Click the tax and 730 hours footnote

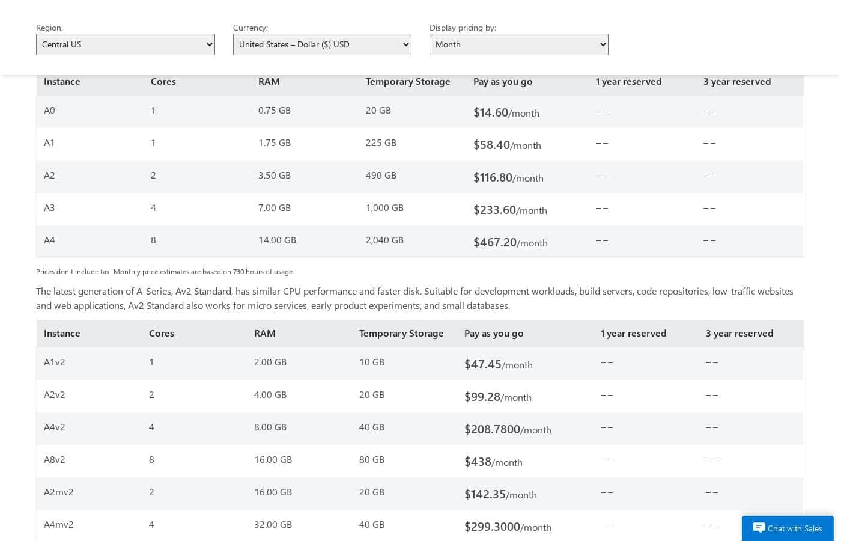(x=165, y=272)
